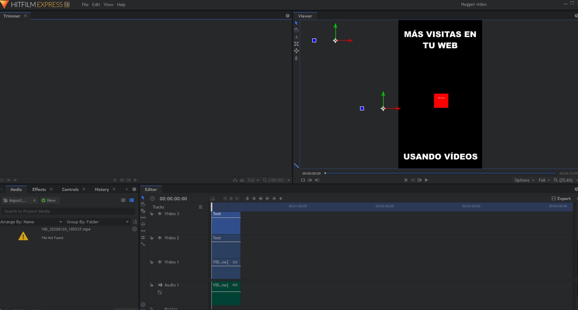Expand the Import options arrow
Screen dimensions: 578x310
coord(34,200)
